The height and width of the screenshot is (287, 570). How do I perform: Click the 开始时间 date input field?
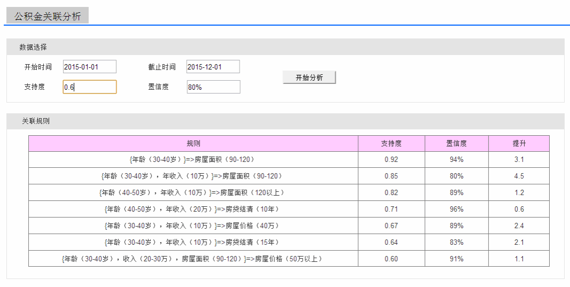pyautogui.click(x=89, y=67)
